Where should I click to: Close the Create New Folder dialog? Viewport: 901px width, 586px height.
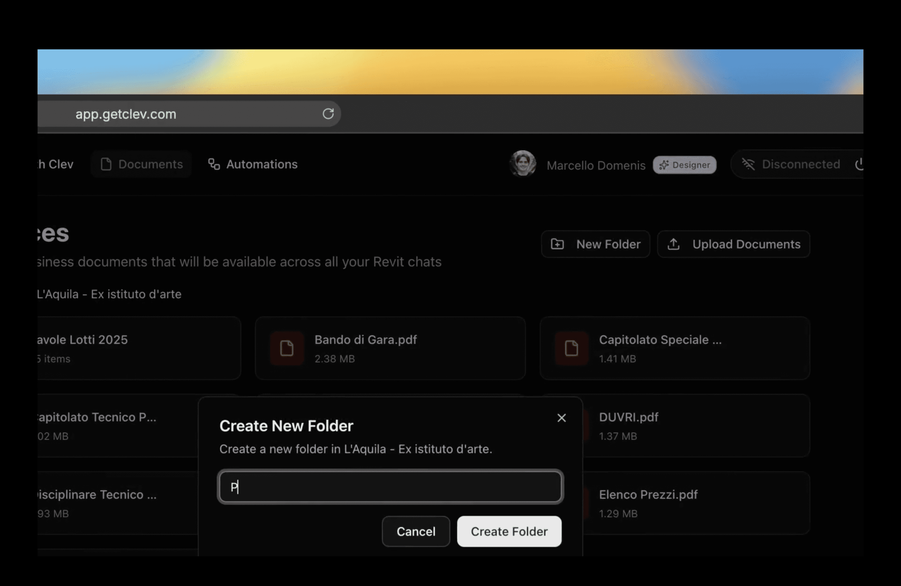coord(561,418)
